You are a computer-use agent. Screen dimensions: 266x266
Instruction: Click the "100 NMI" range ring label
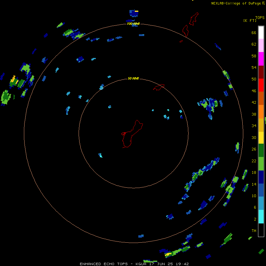coord(133,24)
